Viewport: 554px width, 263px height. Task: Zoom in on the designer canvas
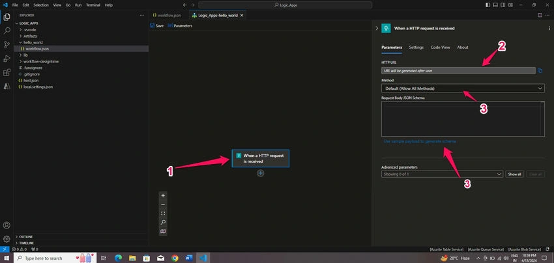coord(163,195)
